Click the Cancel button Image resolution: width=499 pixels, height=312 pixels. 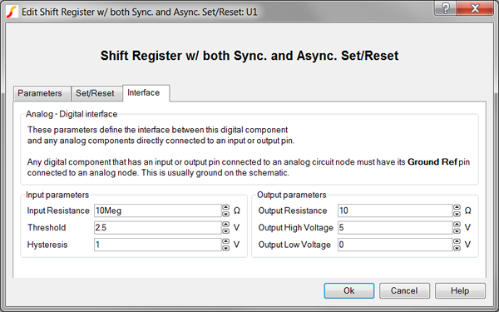point(404,290)
